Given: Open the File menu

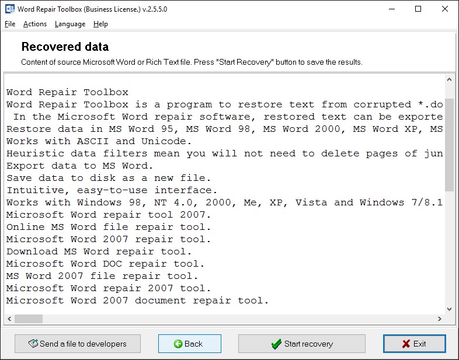Looking at the screenshot, I should point(10,24).
